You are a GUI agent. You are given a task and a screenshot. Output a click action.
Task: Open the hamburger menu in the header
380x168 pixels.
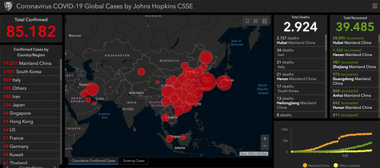(374, 6)
